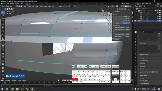
Task: Open the File menu
Action: [5, 4]
